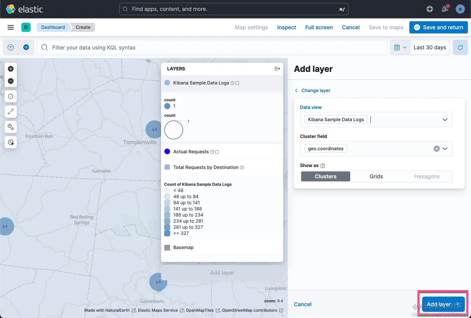Click disabled Add layer in Layers panel
Screen dimensions: 471x318
[222, 273]
